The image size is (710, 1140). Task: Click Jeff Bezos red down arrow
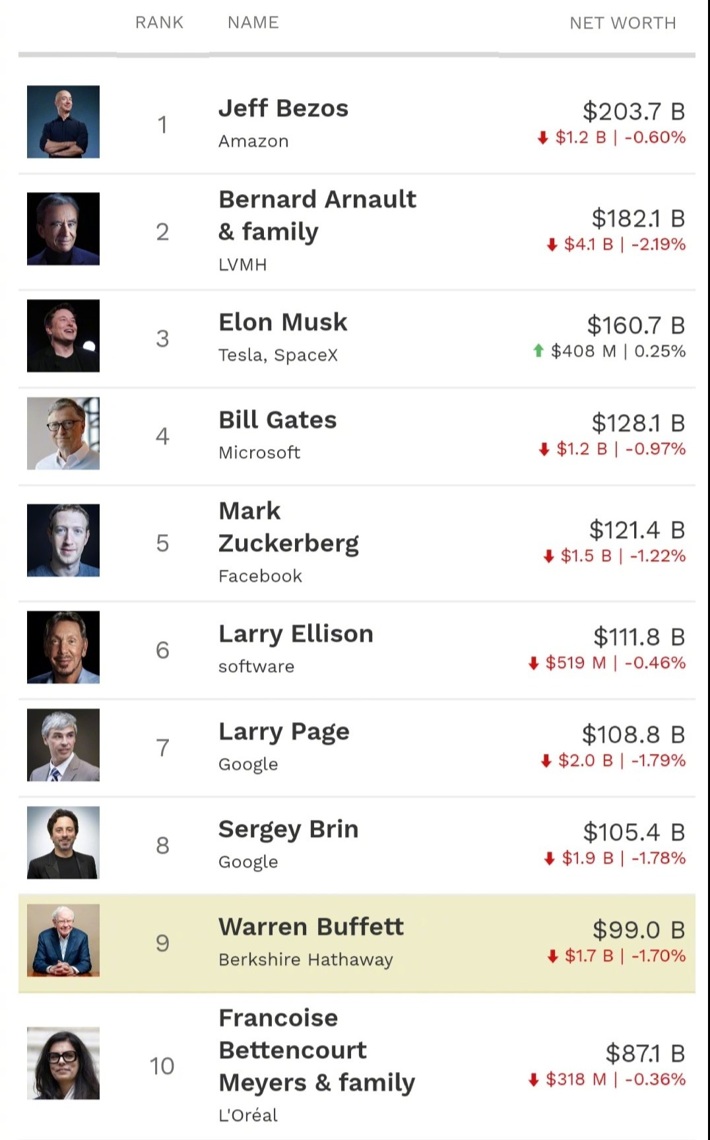point(543,137)
